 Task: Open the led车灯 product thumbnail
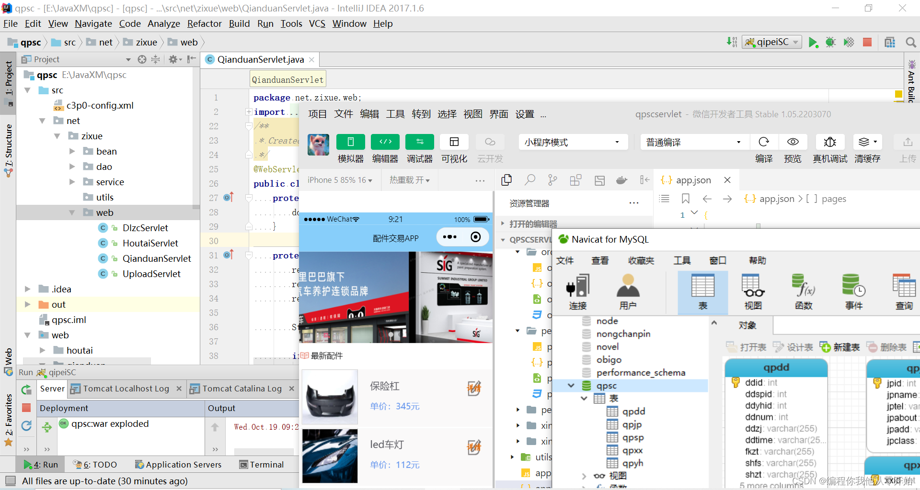coord(330,456)
